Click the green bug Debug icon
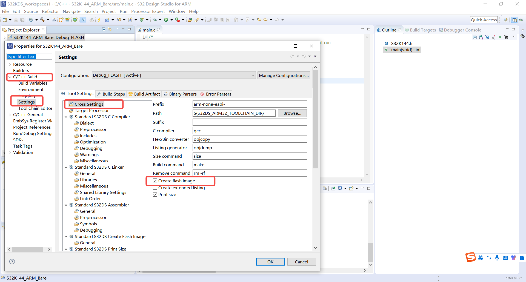 pyautogui.click(x=155, y=20)
